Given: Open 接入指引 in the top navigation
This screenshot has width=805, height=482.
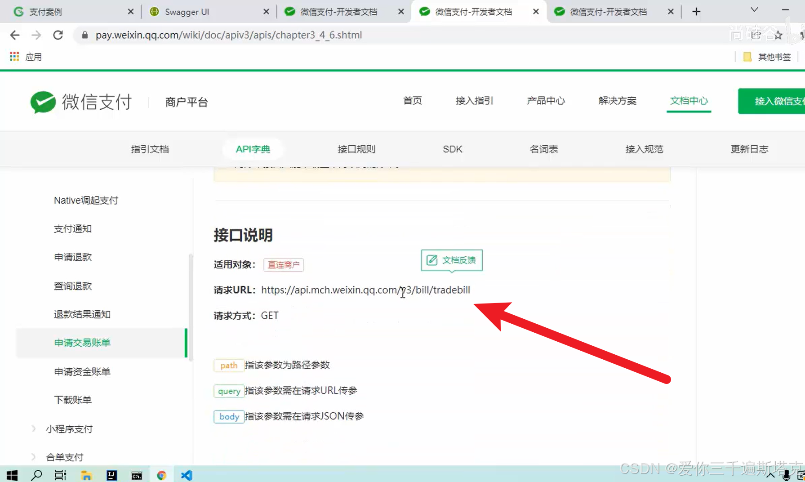Looking at the screenshot, I should coord(475,101).
